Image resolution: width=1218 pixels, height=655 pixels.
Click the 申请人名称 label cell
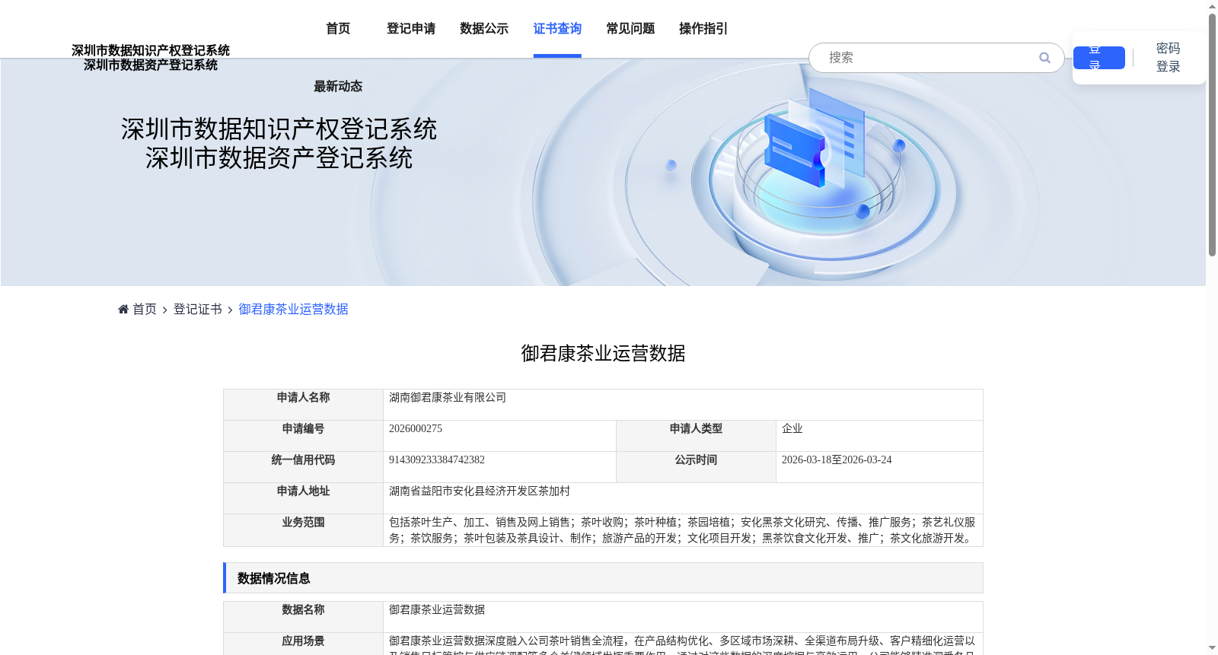point(303,405)
